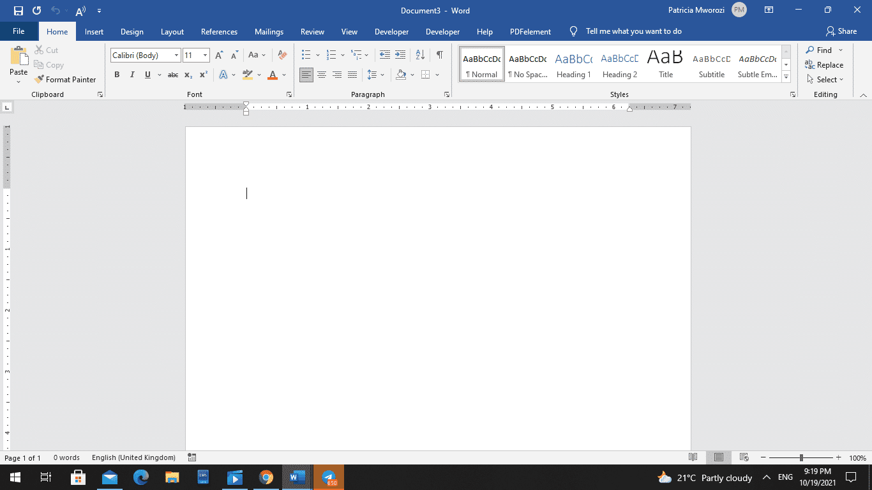Open the Sort icon in Paragraph group
The height and width of the screenshot is (490, 872).
coord(419,56)
